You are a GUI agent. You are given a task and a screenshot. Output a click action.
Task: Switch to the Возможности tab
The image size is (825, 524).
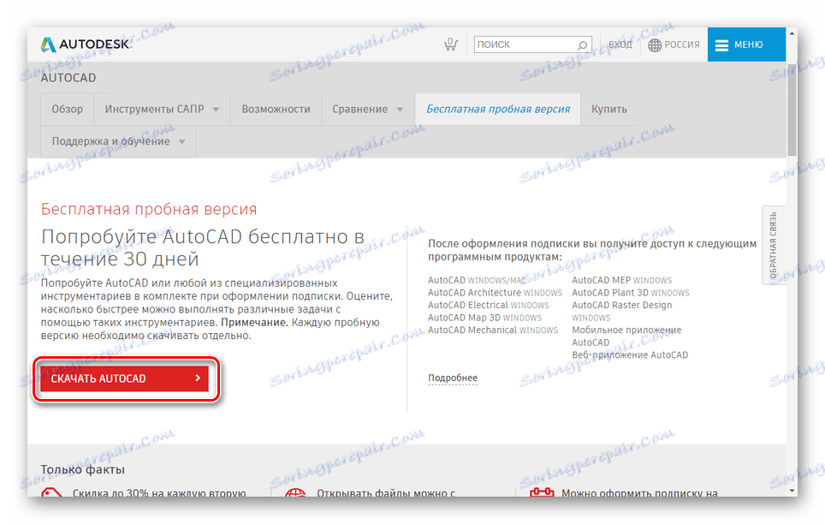click(276, 109)
